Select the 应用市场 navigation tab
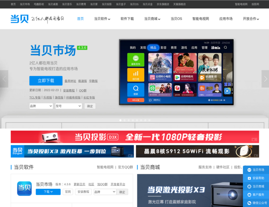This screenshot has width=269, height=207. pyautogui.click(x=226, y=19)
